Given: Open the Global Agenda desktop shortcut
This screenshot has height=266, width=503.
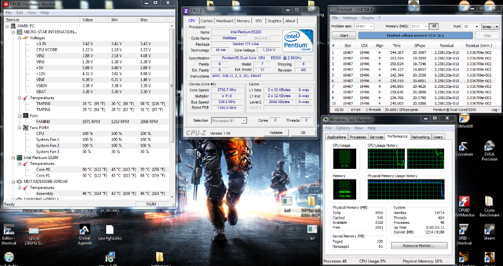Looking at the screenshot, I should 84,234.
